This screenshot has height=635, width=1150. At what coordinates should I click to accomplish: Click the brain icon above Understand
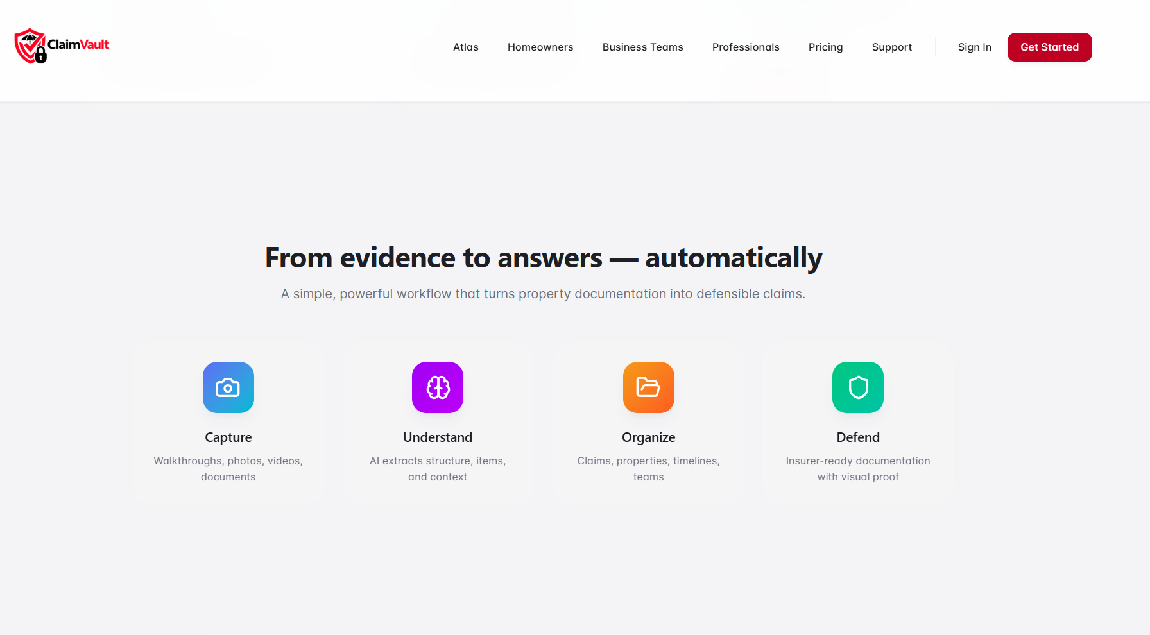438,387
